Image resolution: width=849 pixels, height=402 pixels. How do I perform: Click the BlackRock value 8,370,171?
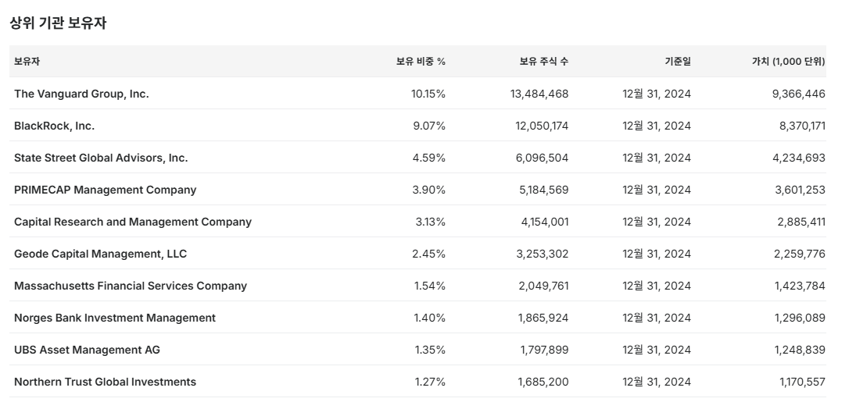[802, 126]
